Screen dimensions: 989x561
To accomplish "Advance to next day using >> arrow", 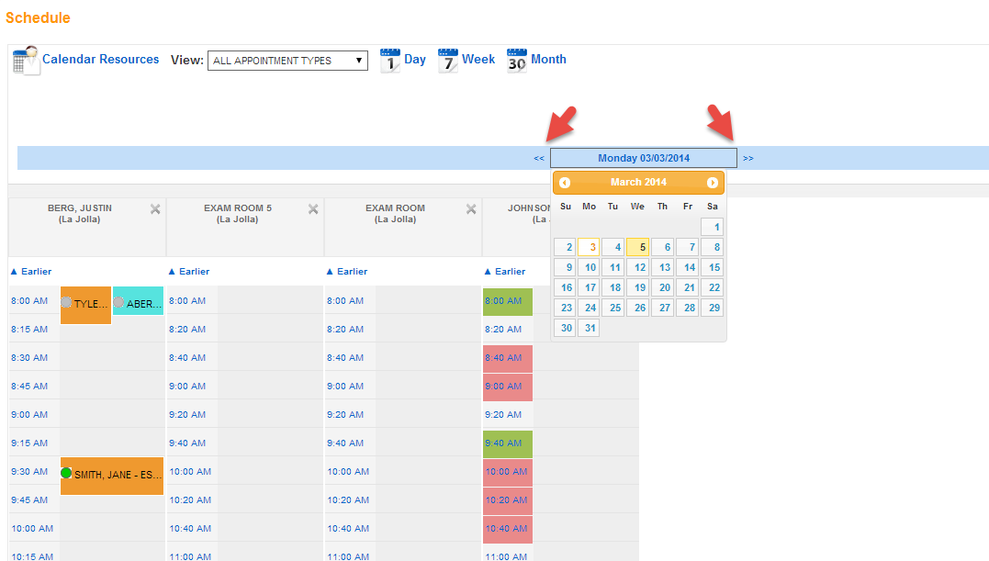I will [x=748, y=158].
